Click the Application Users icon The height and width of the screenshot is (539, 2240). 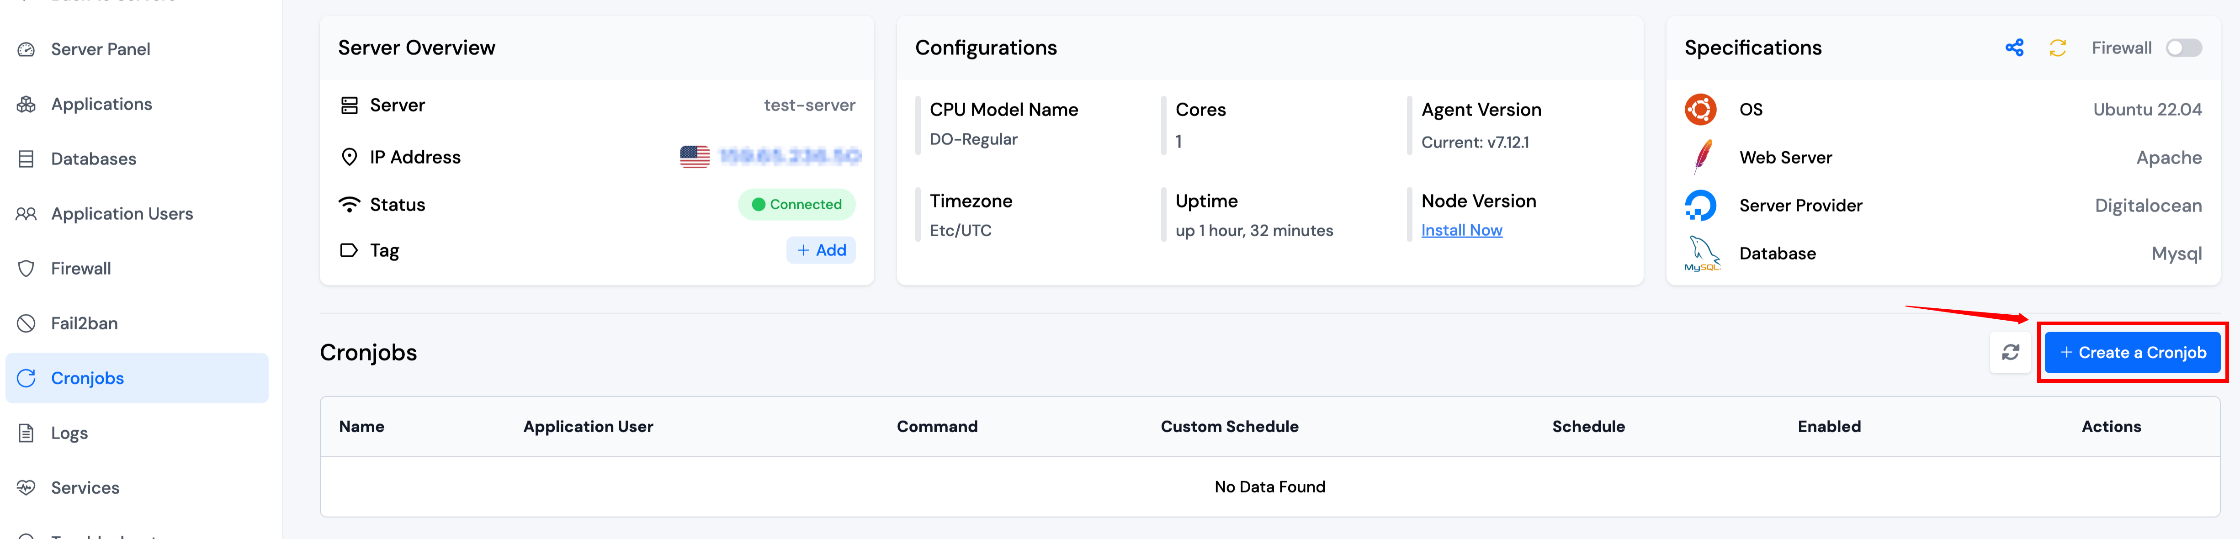(26, 214)
